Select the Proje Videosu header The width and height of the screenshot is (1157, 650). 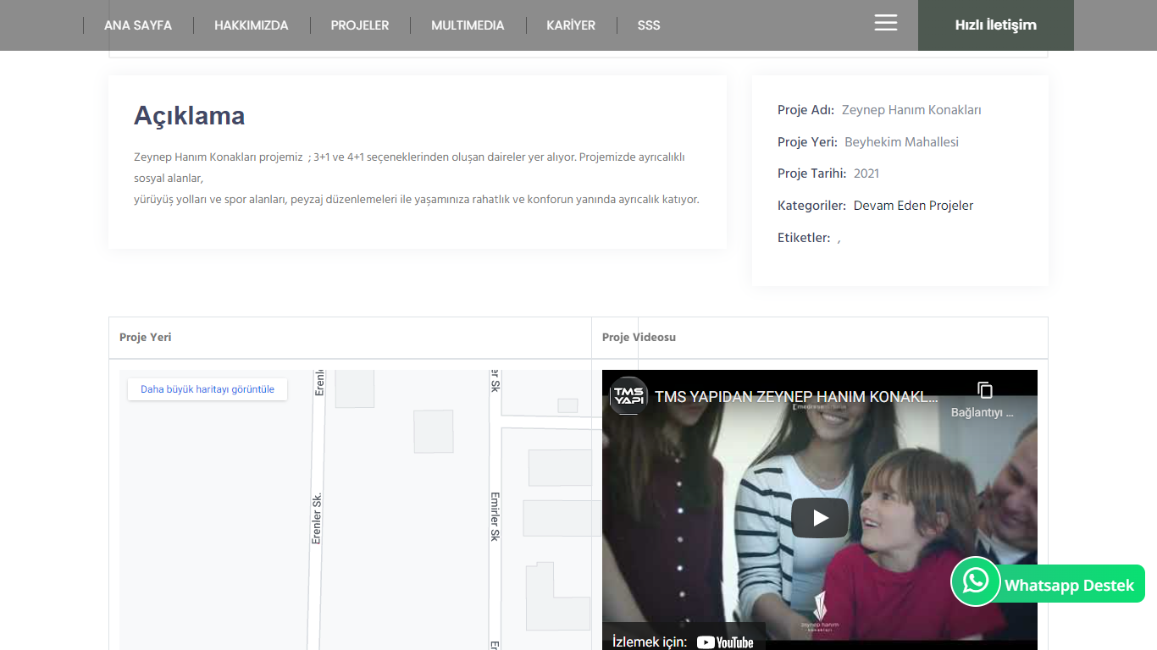[x=639, y=338]
